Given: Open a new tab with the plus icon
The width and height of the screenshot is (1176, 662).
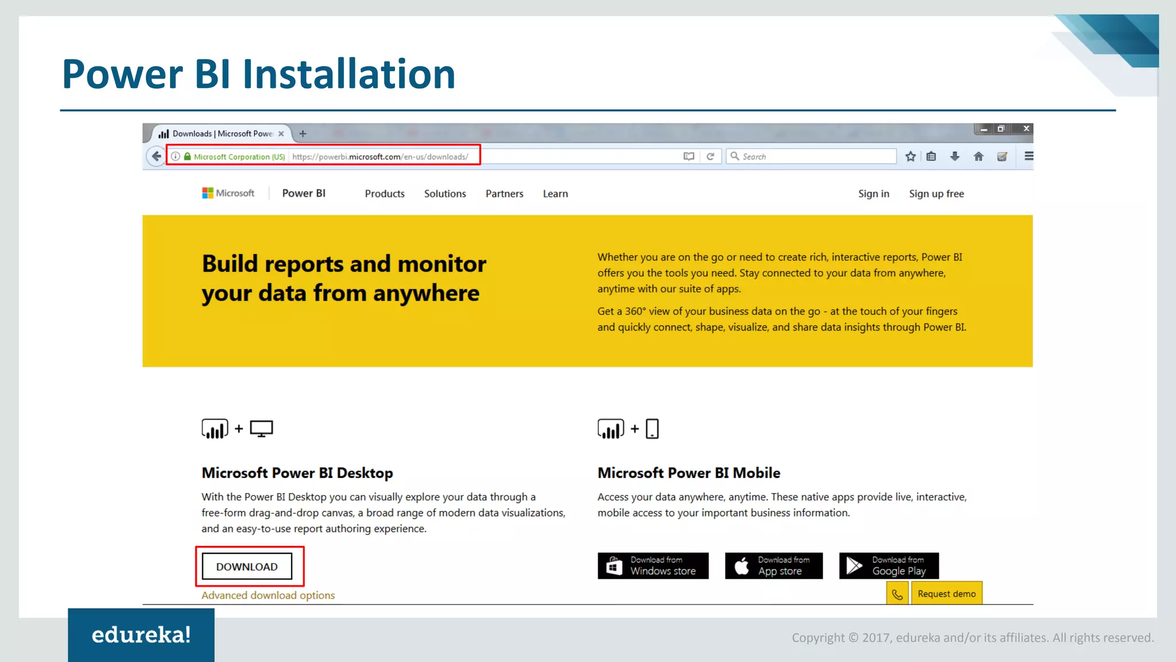Looking at the screenshot, I should pos(303,134).
